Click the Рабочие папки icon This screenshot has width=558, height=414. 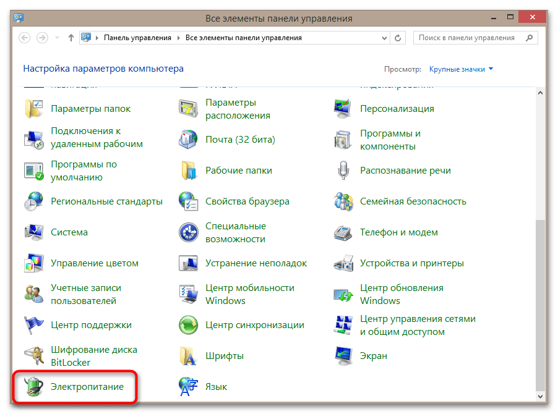pyautogui.click(x=188, y=171)
